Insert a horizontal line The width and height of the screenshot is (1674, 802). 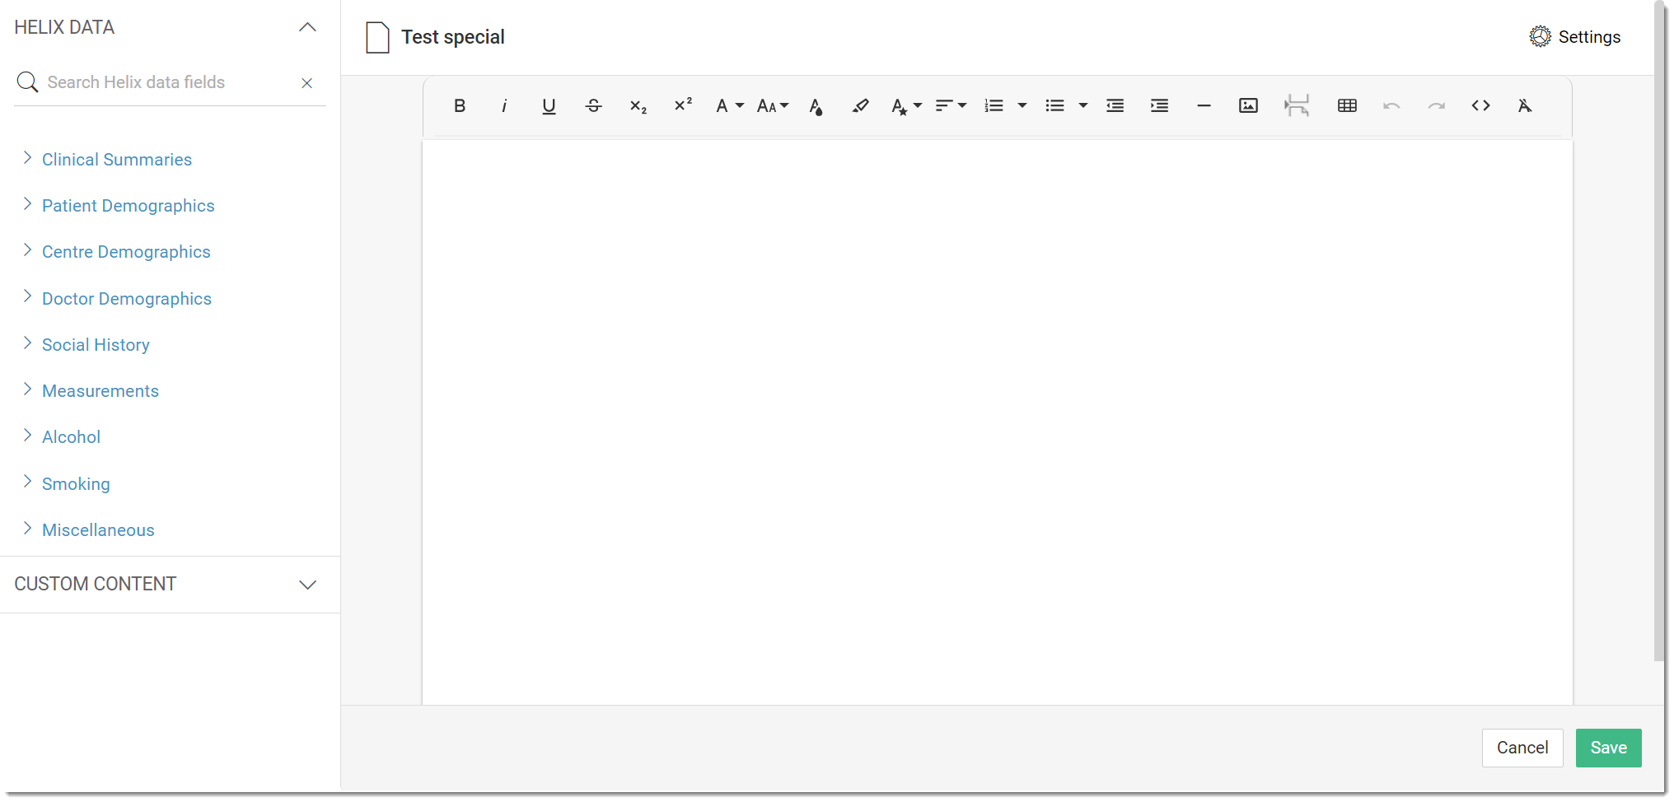tap(1204, 105)
